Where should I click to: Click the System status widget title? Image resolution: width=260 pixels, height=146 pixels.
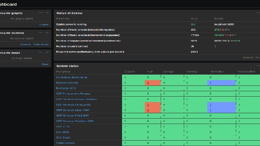pos(67,66)
